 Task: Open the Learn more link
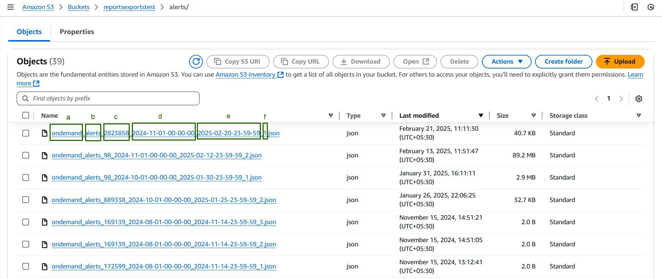(636, 74)
